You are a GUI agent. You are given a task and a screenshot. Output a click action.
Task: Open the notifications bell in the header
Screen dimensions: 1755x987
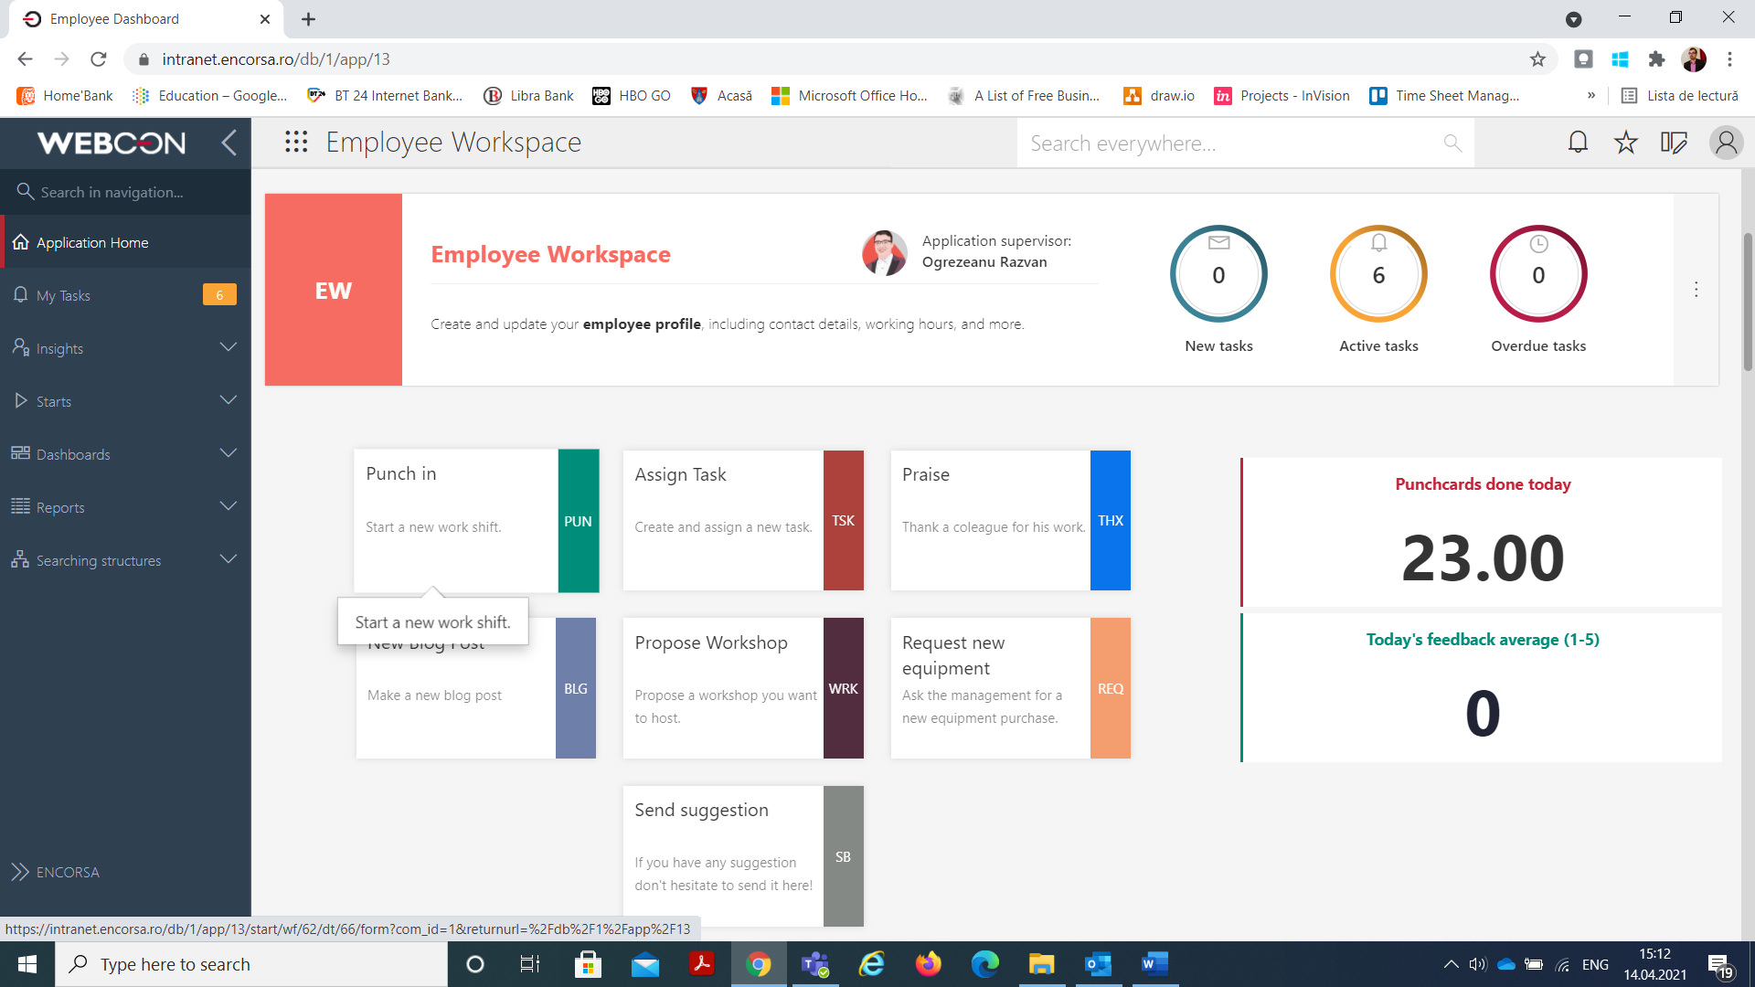pyautogui.click(x=1578, y=143)
